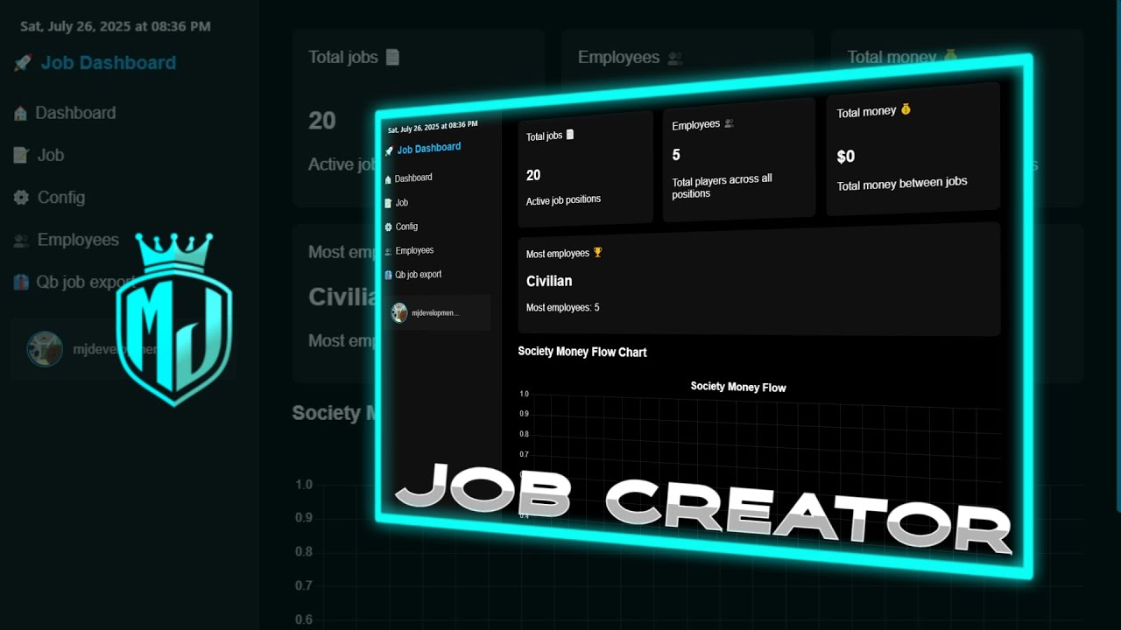The width and height of the screenshot is (1121, 630).
Task: Click the Society Money Flow chart title above the grid
Action: [x=738, y=387]
